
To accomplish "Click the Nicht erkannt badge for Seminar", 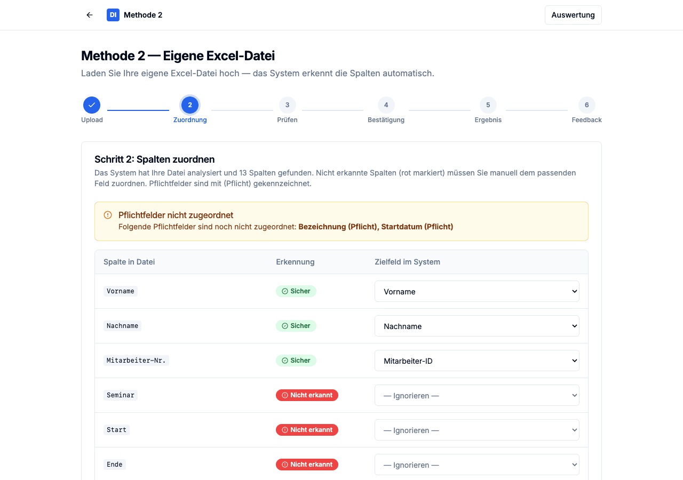I will pyautogui.click(x=307, y=395).
